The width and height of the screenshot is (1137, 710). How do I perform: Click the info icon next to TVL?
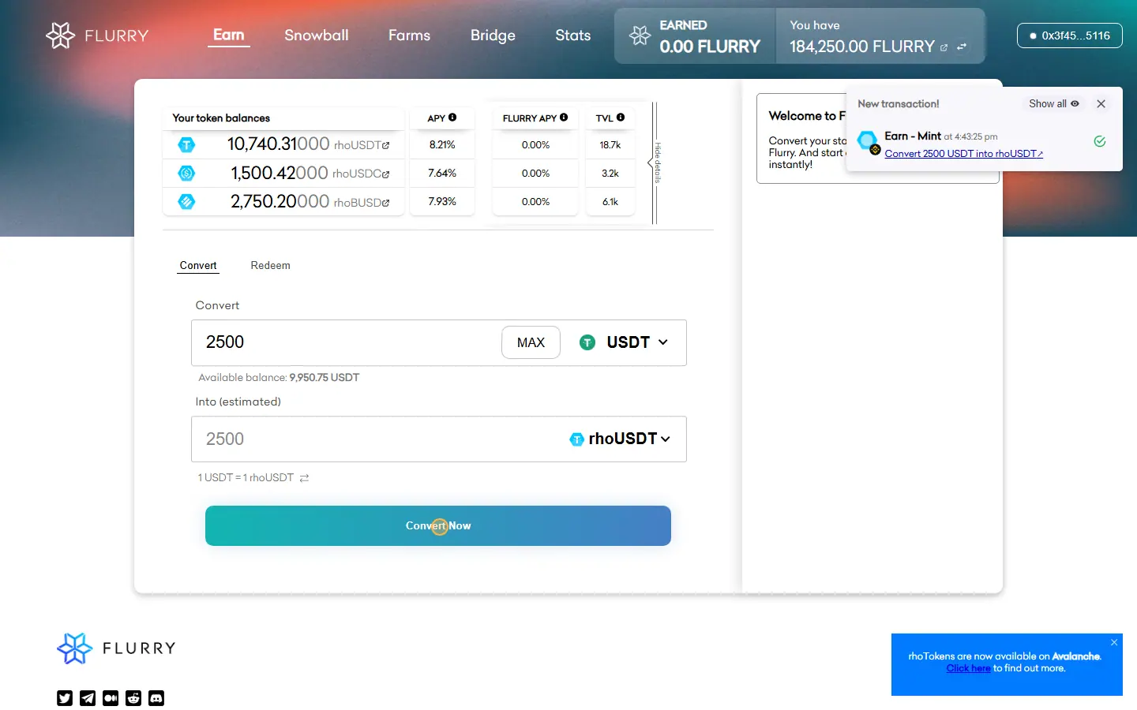(621, 118)
